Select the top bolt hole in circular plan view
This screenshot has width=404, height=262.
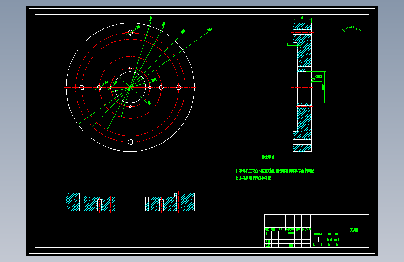click(130, 33)
